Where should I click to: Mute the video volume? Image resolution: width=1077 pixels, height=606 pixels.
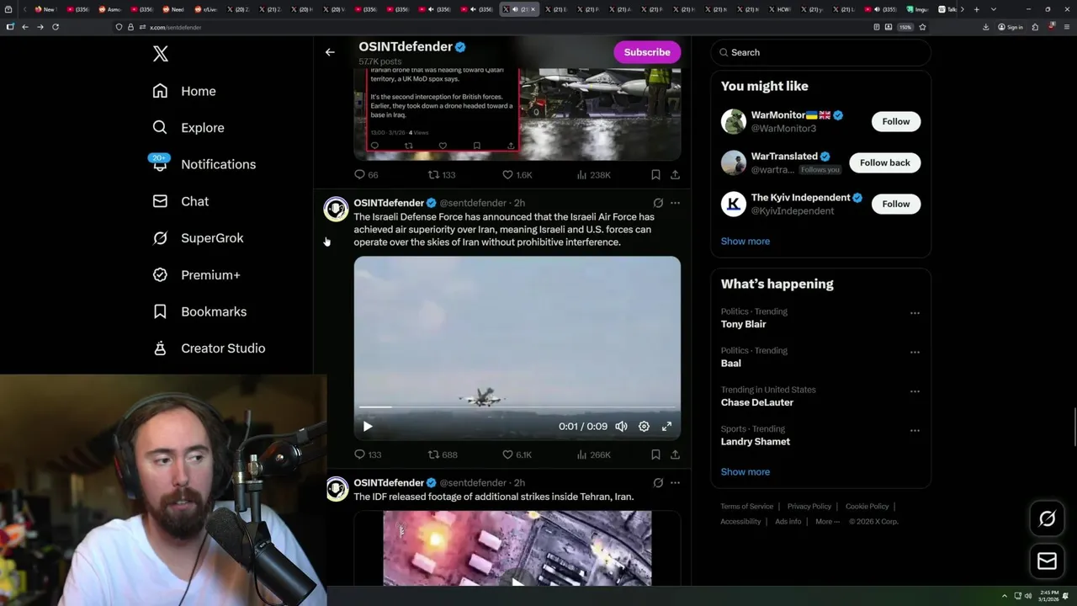point(621,427)
